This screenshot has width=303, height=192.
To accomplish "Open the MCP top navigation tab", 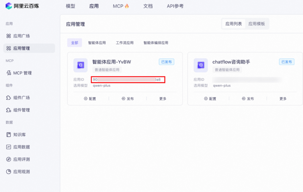I will pos(118,6).
